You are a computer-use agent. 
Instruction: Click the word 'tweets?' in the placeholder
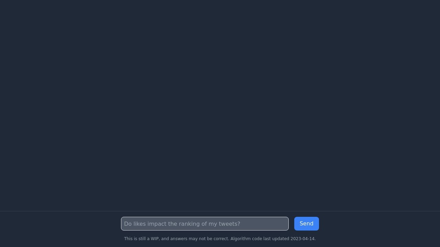(x=230, y=224)
